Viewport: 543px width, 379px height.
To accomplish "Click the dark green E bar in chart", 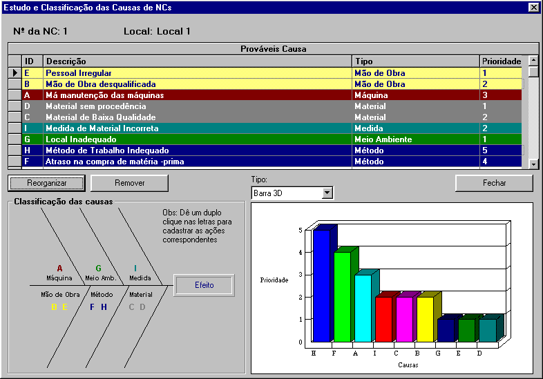I will [x=467, y=331].
